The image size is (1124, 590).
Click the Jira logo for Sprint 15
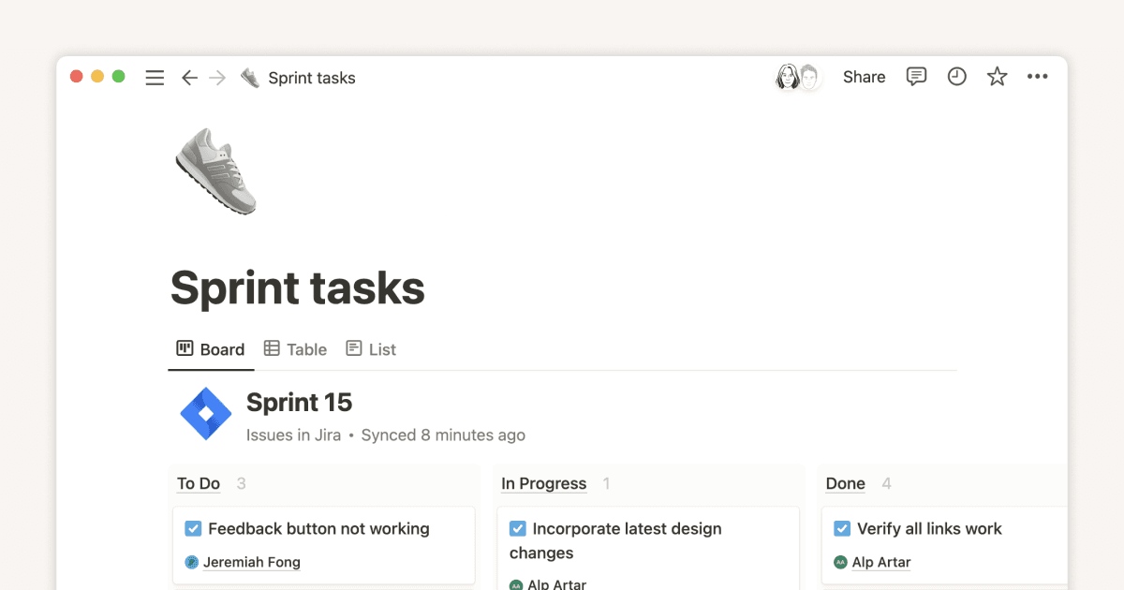[206, 414]
